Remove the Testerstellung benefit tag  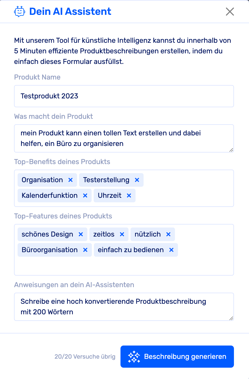pos(137,180)
